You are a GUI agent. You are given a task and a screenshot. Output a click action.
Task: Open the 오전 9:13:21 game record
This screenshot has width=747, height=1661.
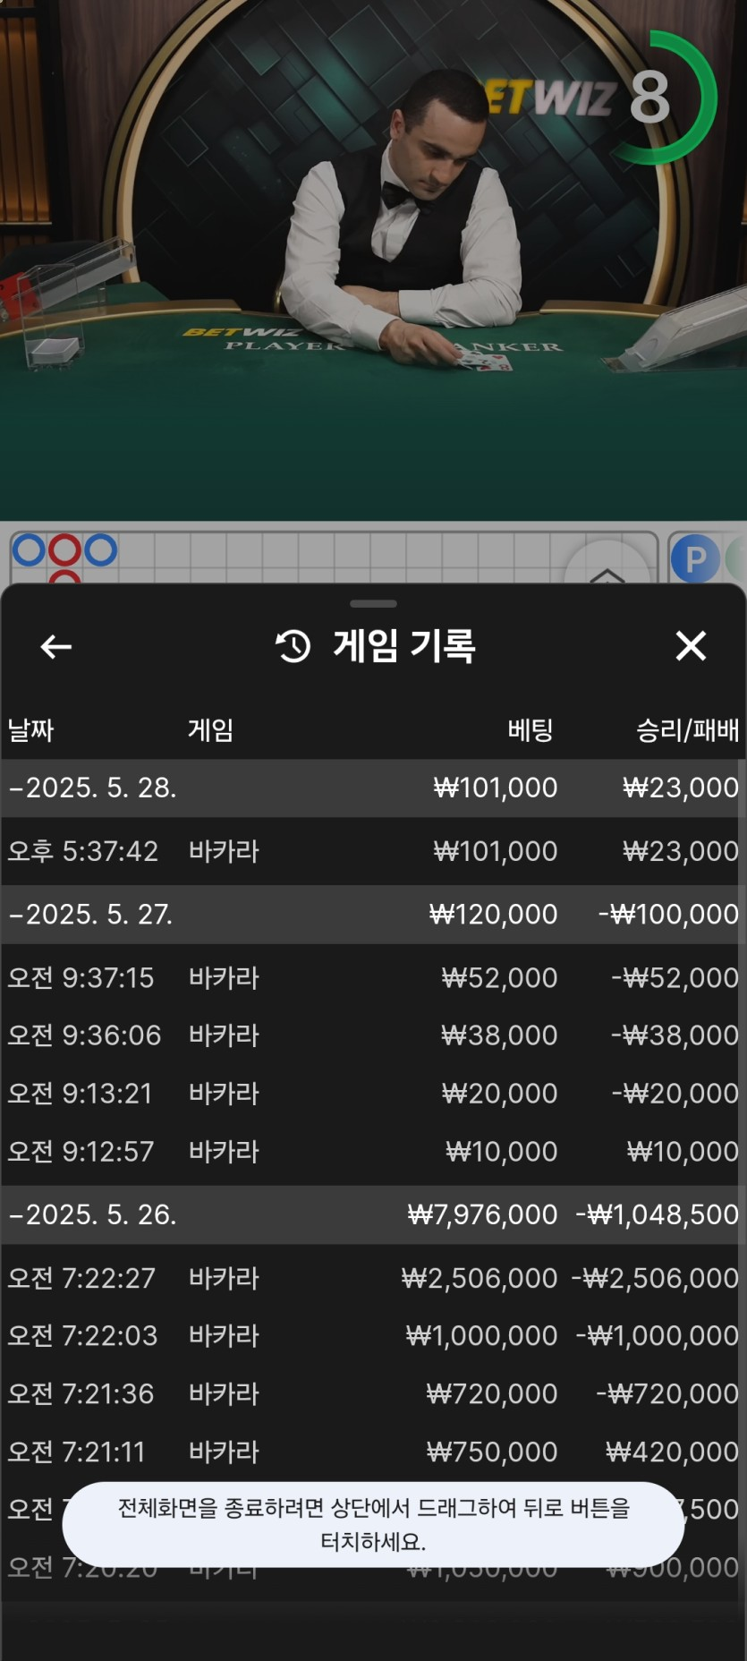click(x=373, y=1094)
